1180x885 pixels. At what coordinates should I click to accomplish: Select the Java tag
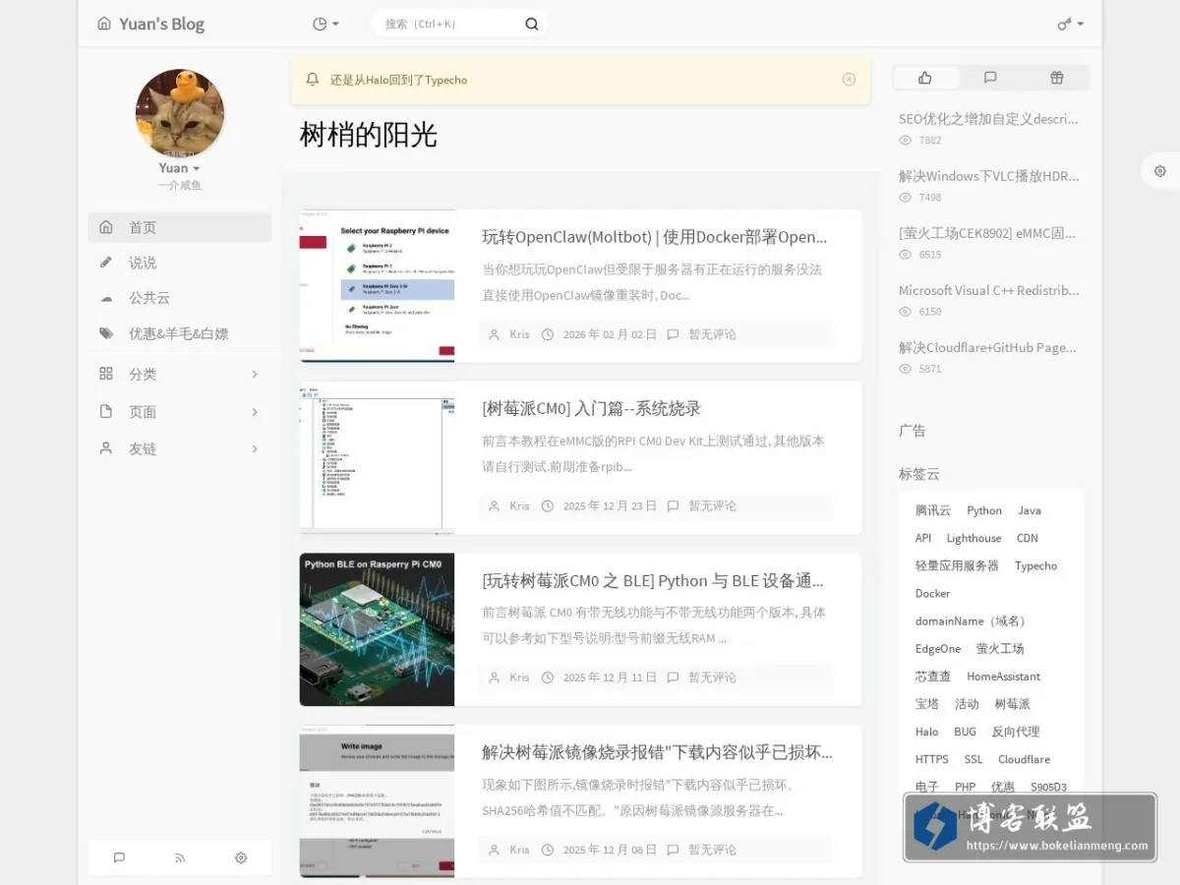pos(1030,510)
